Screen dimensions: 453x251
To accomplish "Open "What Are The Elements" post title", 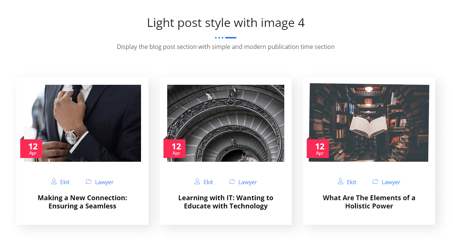I will point(369,202).
